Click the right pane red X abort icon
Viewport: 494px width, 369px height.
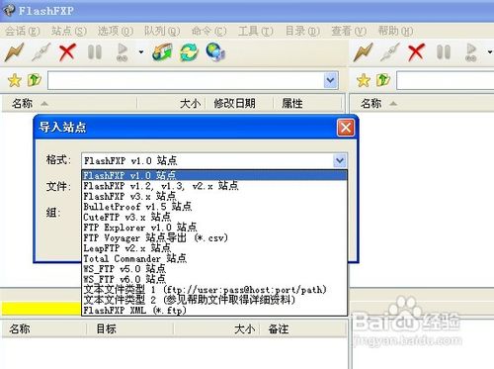click(x=416, y=52)
